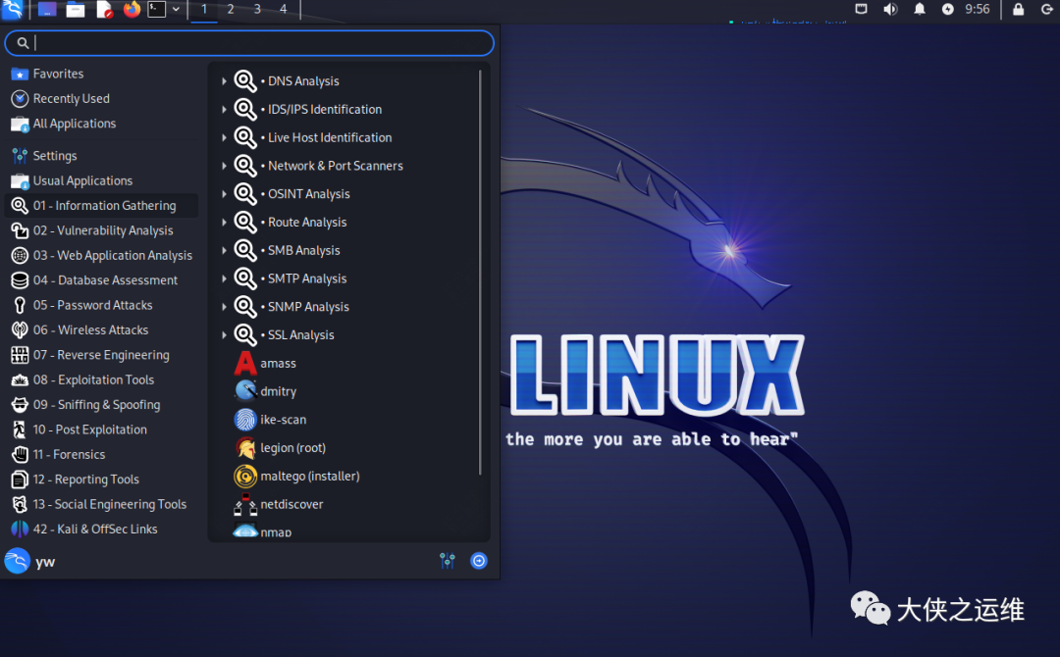This screenshot has height=657, width=1060.
Task: Start maltego (installer) entry
Action: coord(245,477)
